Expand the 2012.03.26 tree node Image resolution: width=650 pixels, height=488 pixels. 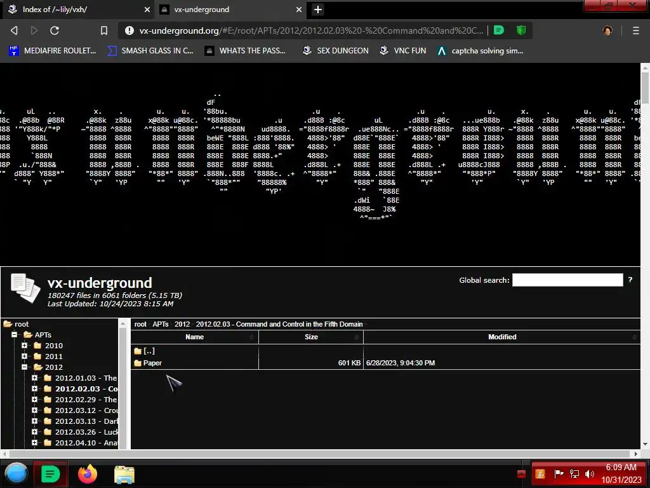click(34, 431)
